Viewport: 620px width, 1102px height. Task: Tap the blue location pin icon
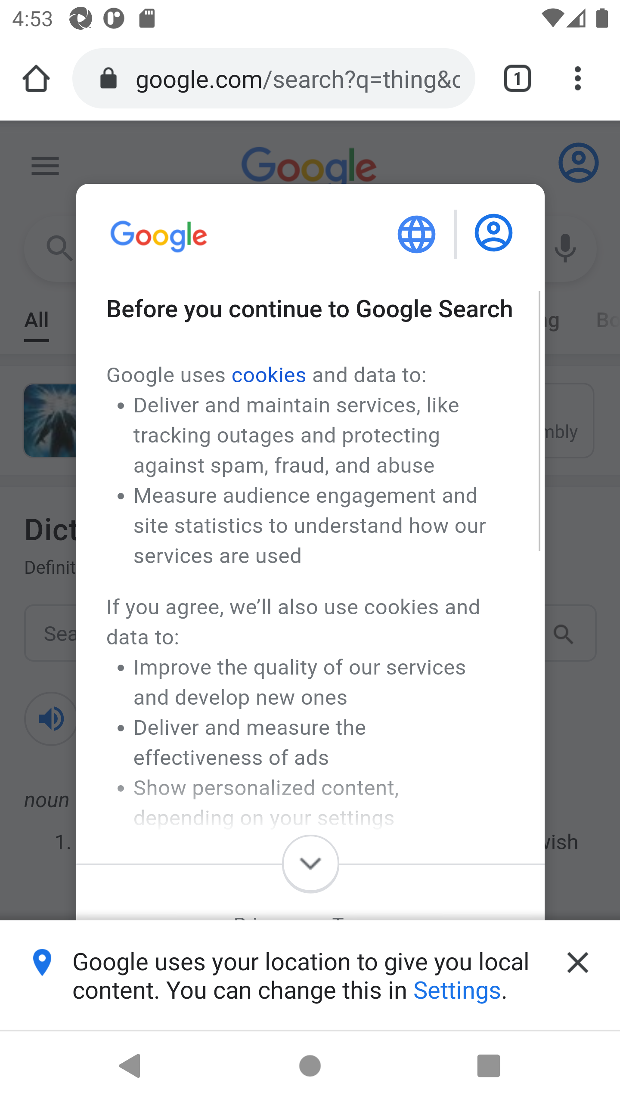[x=42, y=963]
